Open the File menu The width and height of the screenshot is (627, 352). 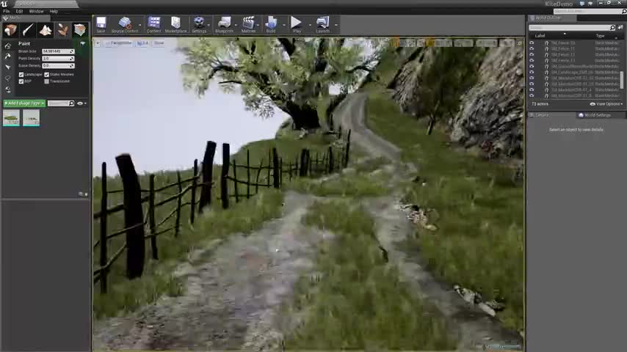point(7,12)
